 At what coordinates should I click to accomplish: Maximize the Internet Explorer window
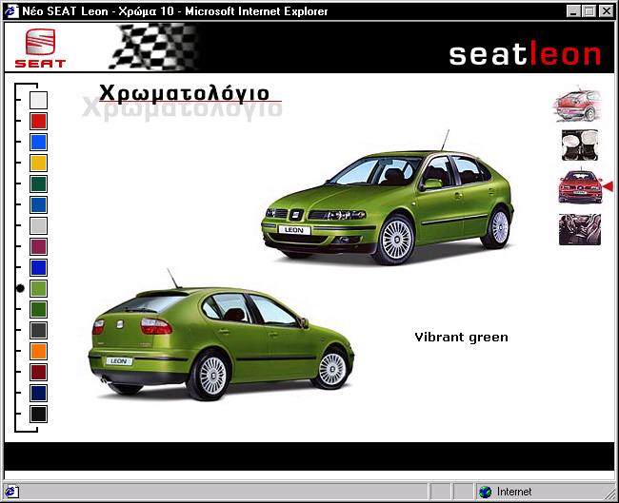click(x=589, y=11)
